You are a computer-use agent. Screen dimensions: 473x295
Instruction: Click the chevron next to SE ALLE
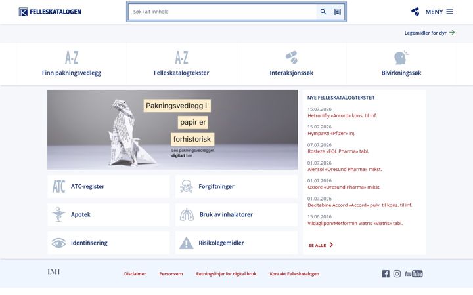(332, 245)
